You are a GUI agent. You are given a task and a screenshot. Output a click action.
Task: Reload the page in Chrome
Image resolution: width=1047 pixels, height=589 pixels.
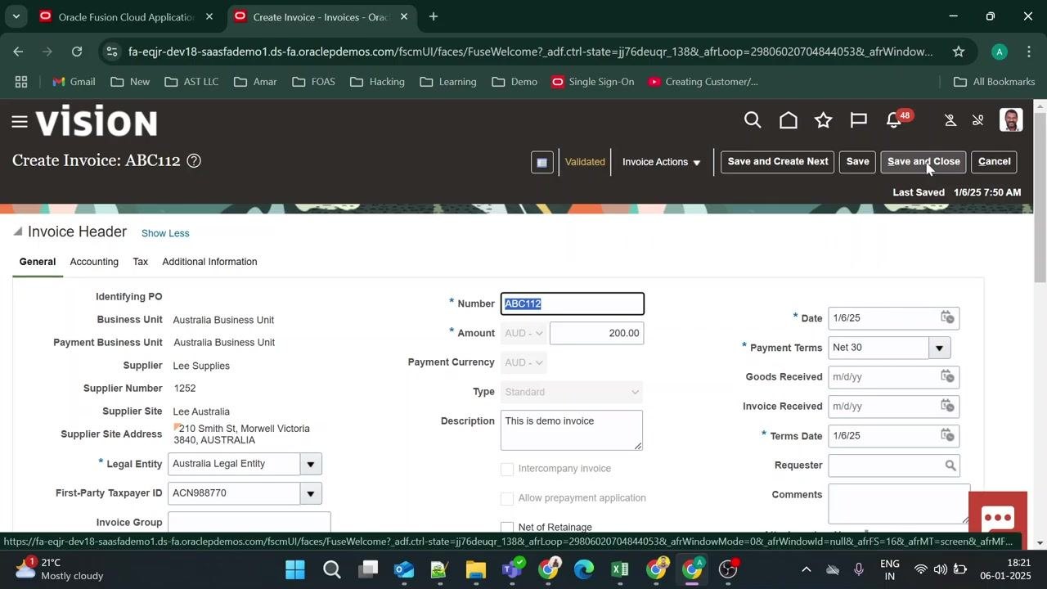point(77,52)
